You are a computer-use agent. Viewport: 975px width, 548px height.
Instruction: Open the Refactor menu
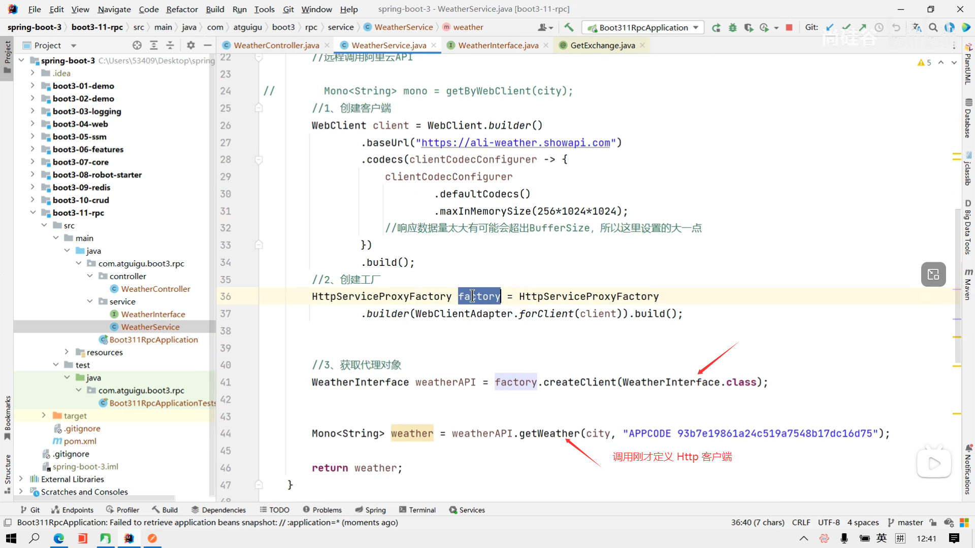[x=182, y=9]
